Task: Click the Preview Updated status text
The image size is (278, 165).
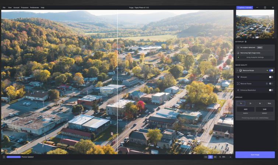Action: click(x=28, y=157)
